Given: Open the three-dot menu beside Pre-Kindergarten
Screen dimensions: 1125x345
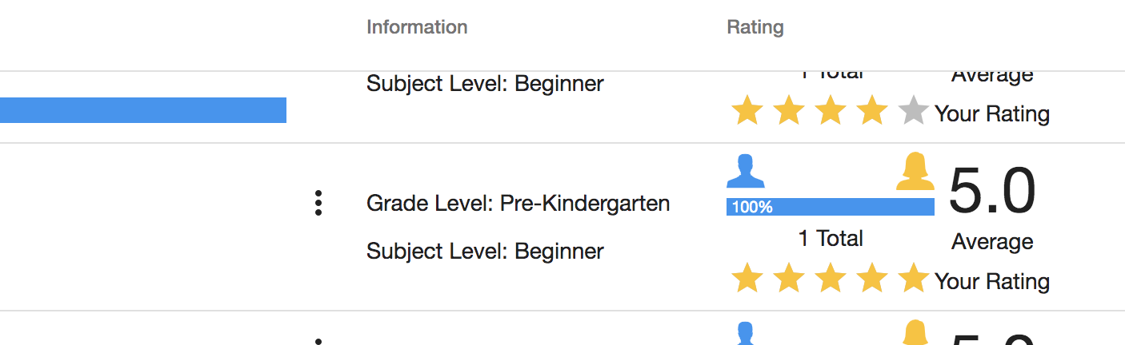Looking at the screenshot, I should pos(318,203).
